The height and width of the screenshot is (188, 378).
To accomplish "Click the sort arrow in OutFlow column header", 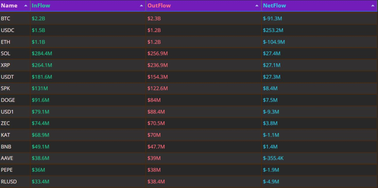I will (256, 6).
